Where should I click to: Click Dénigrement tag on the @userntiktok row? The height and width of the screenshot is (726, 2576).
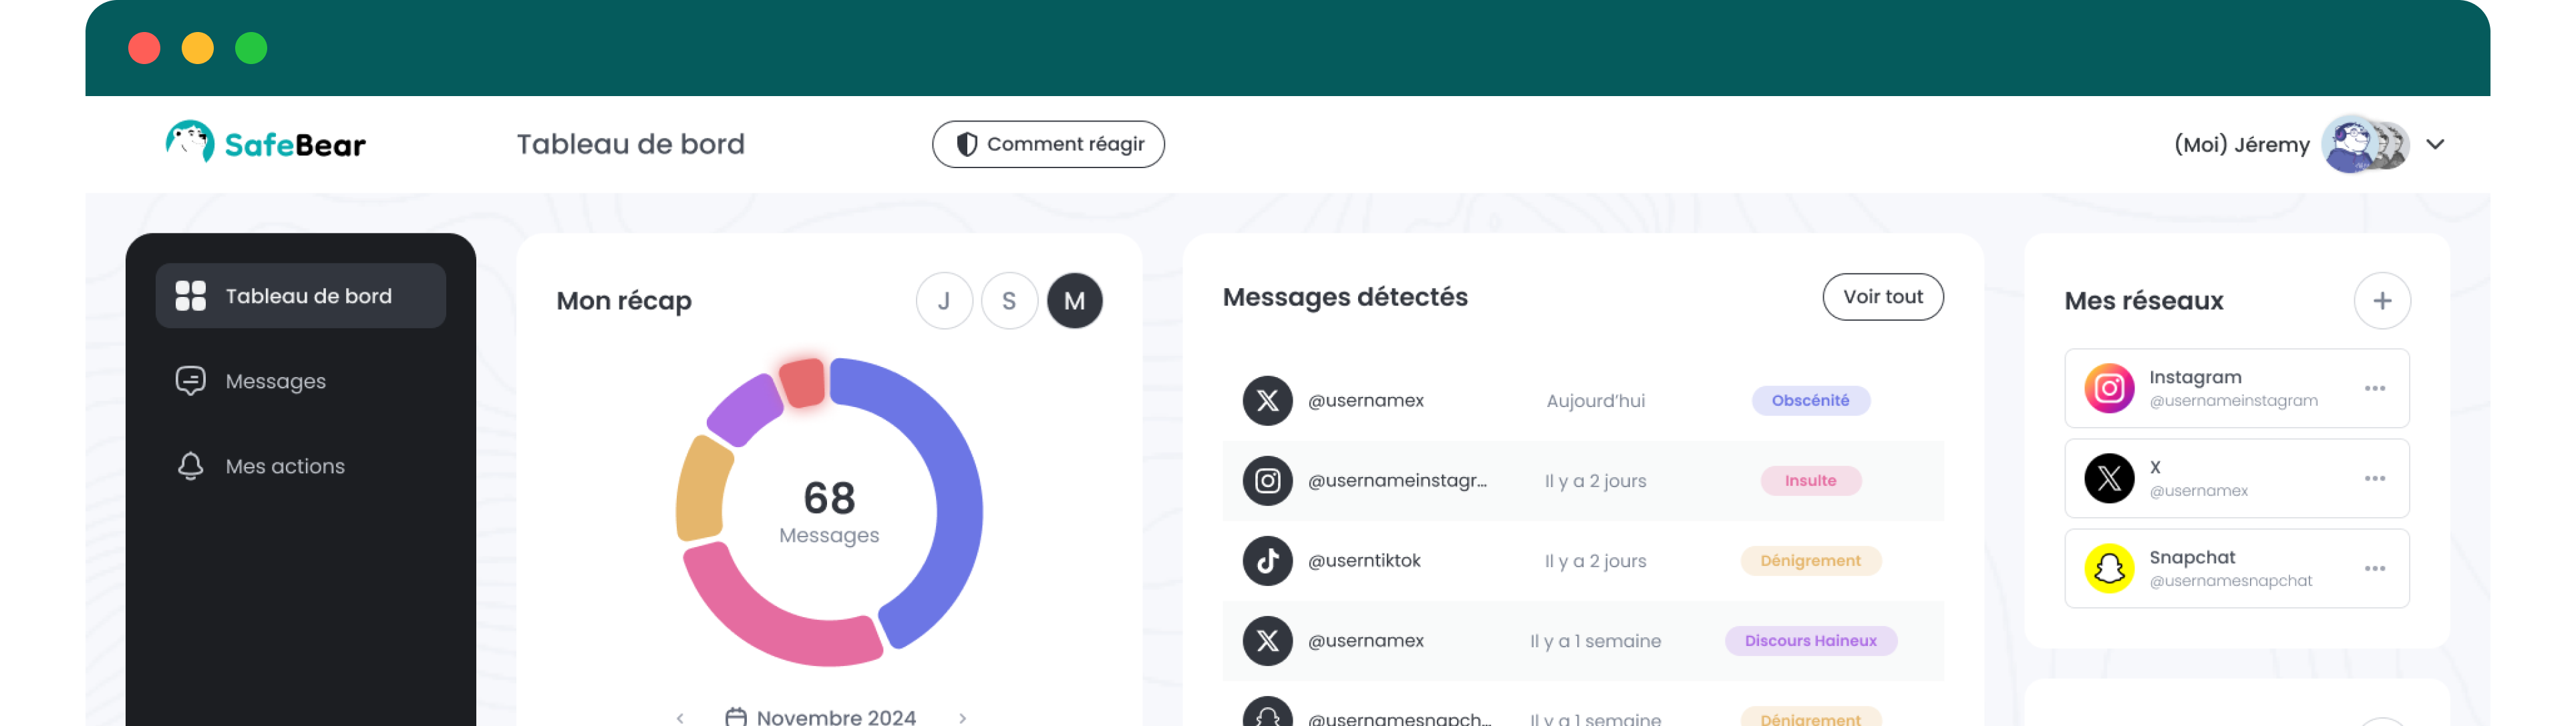[1810, 561]
